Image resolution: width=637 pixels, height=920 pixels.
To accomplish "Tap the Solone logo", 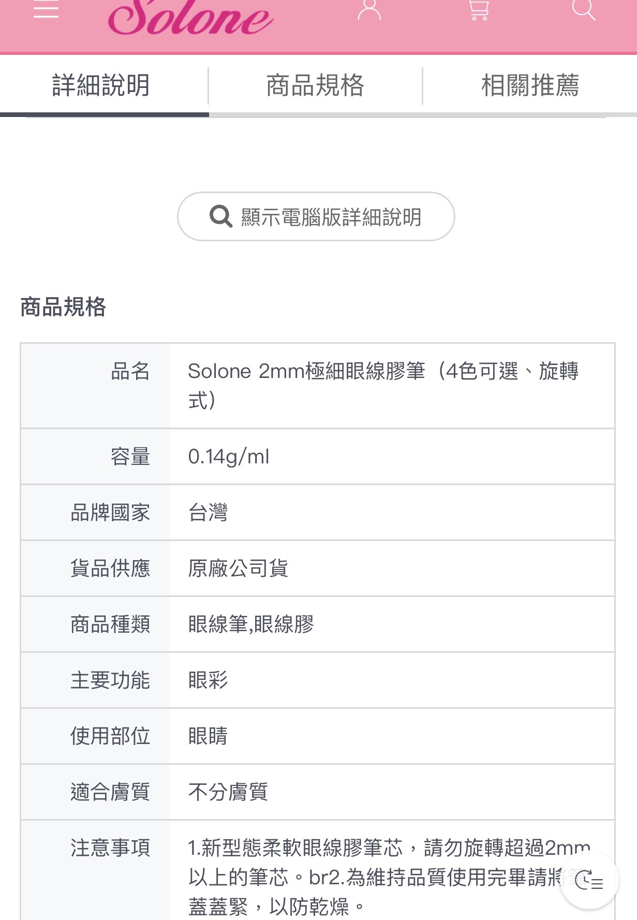I will tap(190, 18).
